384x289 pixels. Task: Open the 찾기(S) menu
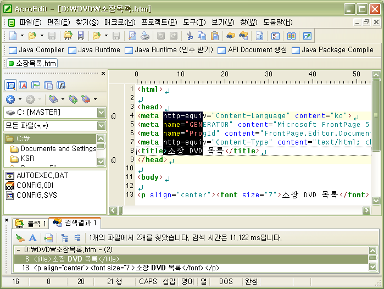tap(87, 23)
